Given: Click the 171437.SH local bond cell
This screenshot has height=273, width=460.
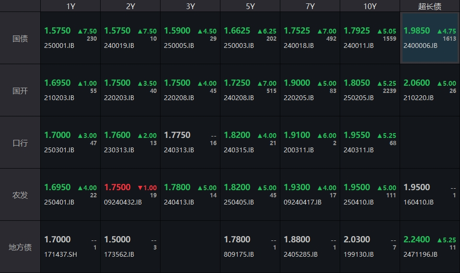Looking at the screenshot, I should coord(70,247).
